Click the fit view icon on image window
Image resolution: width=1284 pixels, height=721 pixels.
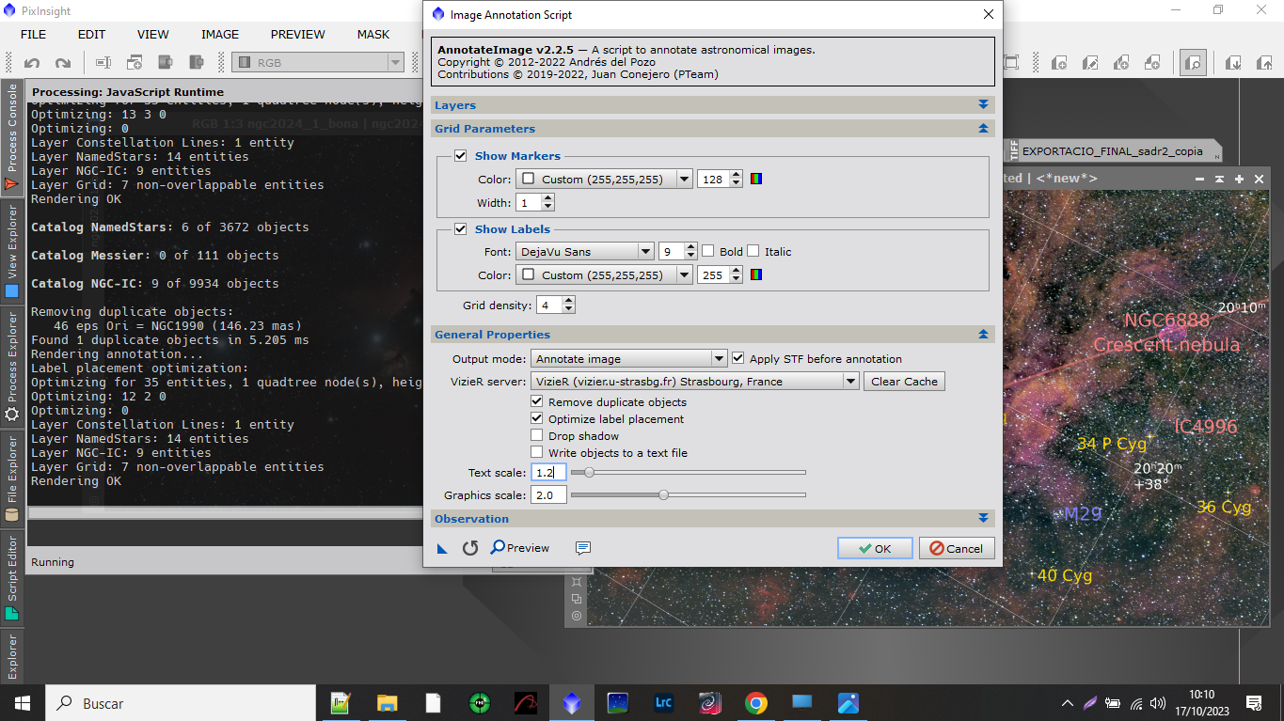point(577,582)
